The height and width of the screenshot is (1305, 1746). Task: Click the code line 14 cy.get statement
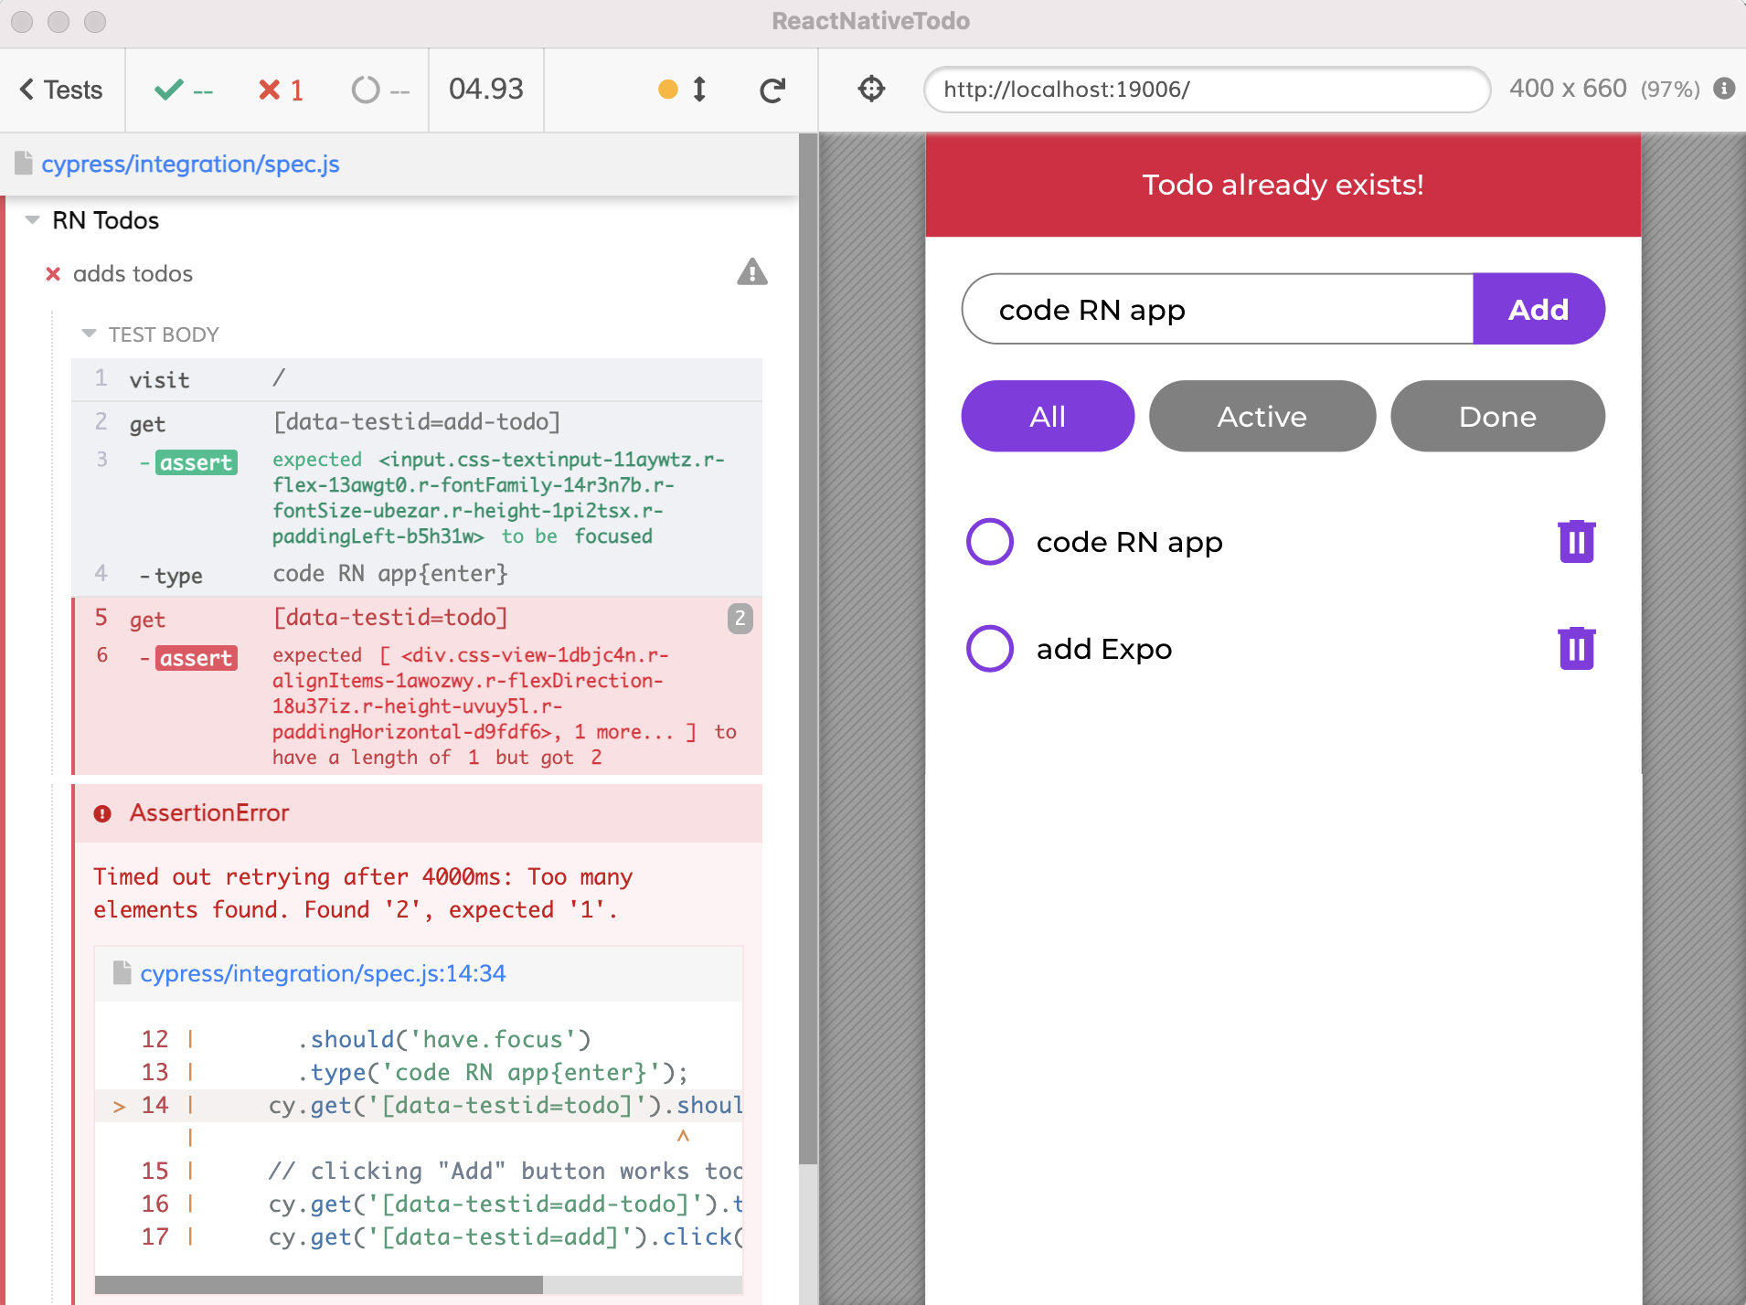[x=419, y=1106]
